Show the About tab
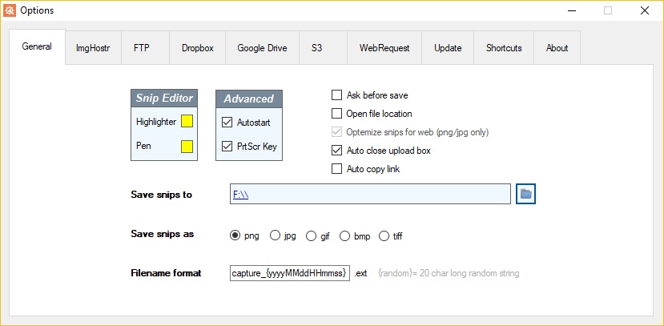Viewport: 664px width, 326px height. (557, 48)
